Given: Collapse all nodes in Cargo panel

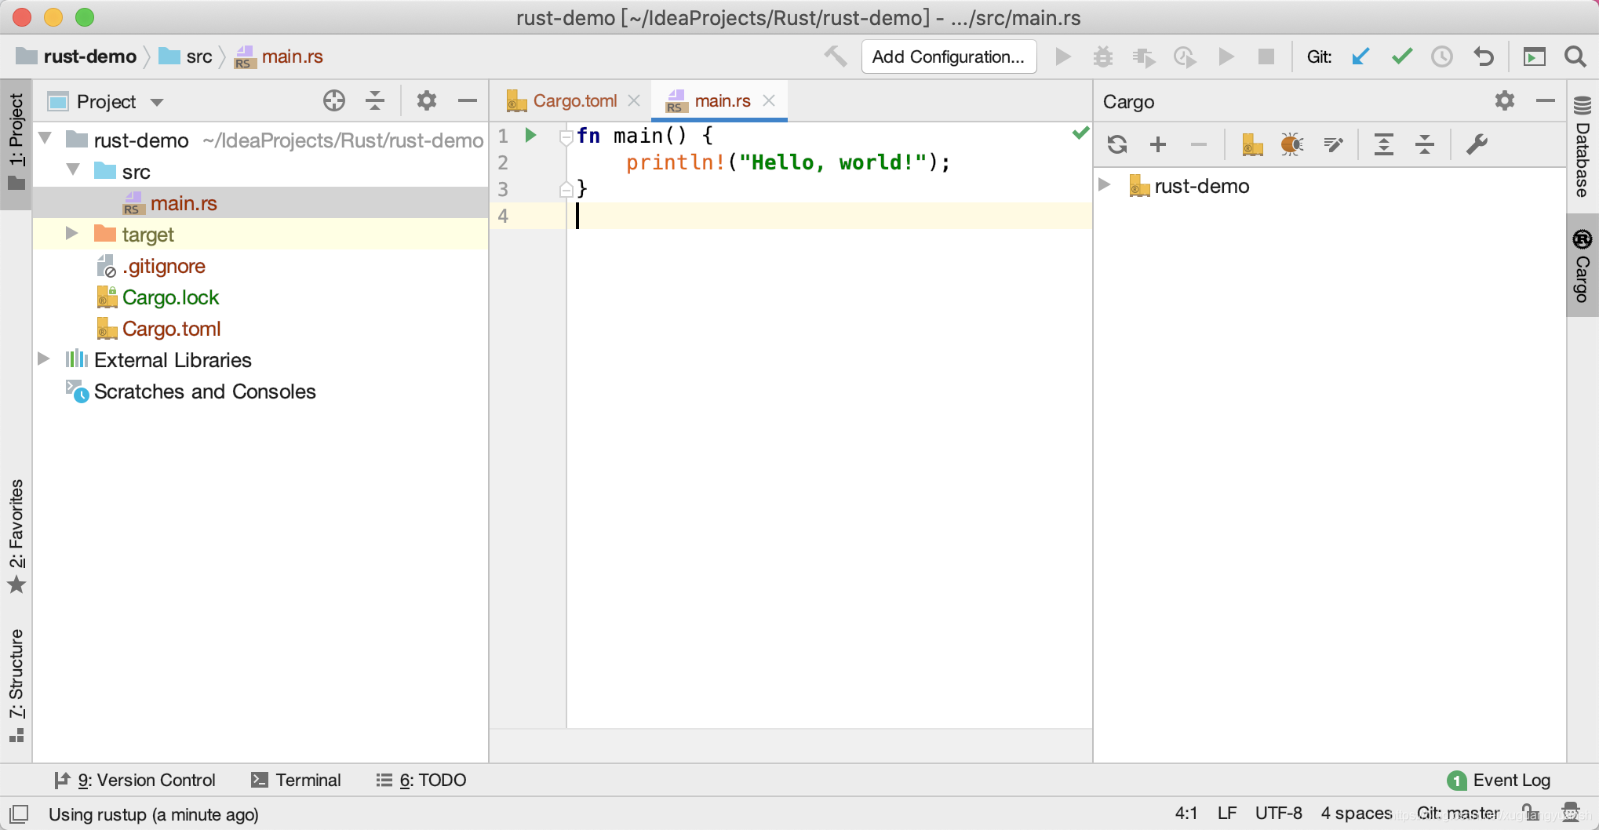Looking at the screenshot, I should 1425,144.
